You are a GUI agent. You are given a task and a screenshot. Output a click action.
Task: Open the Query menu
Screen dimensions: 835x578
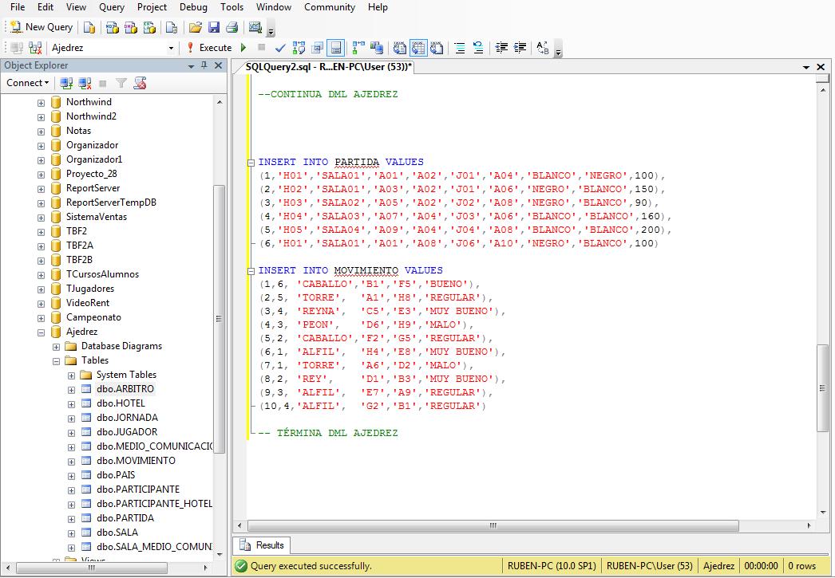(111, 7)
